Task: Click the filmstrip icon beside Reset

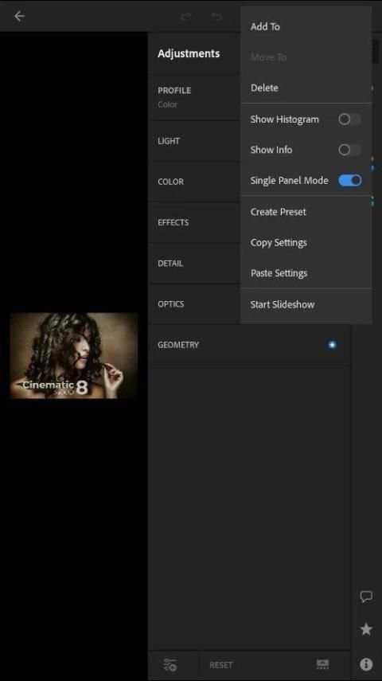Action: click(x=322, y=664)
